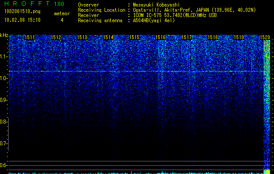Viewport: 274px width, 174px height.
Task: Click Ogata-vill. Akita-Pref. JAPAN location text
Action: 194,10
